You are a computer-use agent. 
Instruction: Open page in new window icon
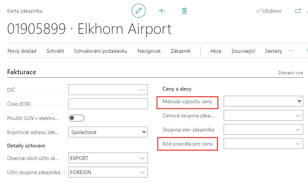click(x=298, y=11)
